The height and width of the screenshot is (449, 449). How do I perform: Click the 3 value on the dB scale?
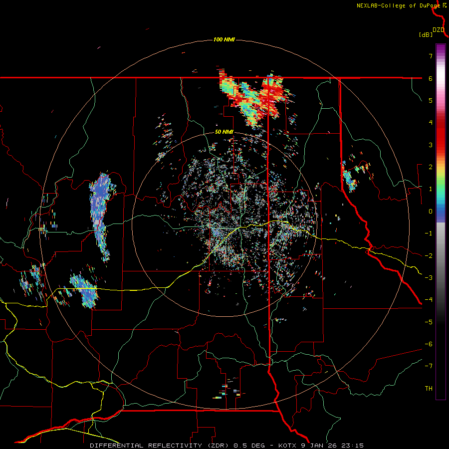[x=431, y=145]
